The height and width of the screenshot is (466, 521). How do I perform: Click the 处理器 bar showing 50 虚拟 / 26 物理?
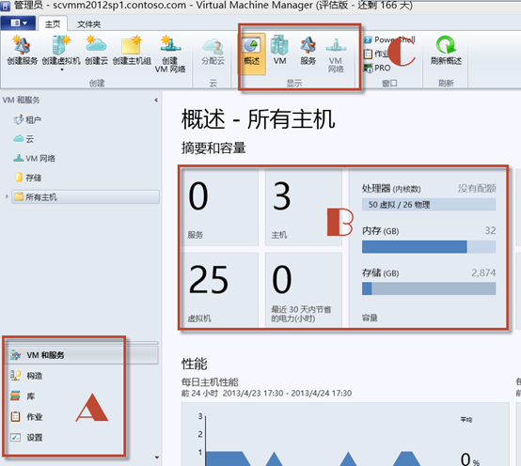(x=429, y=205)
